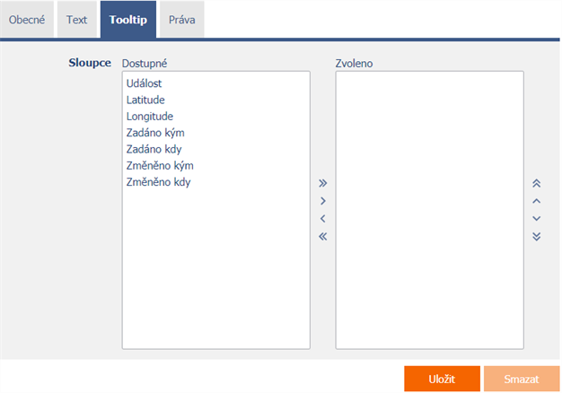Remove selected column with single left arrow
The image size is (562, 393).
(322, 219)
